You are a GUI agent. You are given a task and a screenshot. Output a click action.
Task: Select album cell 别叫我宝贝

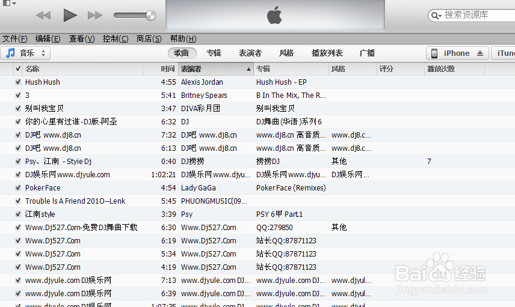tap(275, 108)
